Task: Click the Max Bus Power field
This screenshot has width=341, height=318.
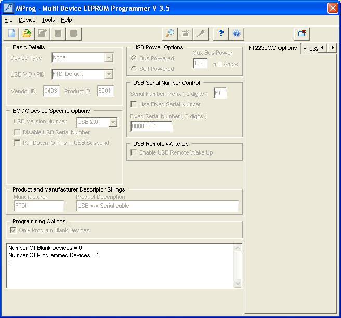Action: click(x=201, y=63)
